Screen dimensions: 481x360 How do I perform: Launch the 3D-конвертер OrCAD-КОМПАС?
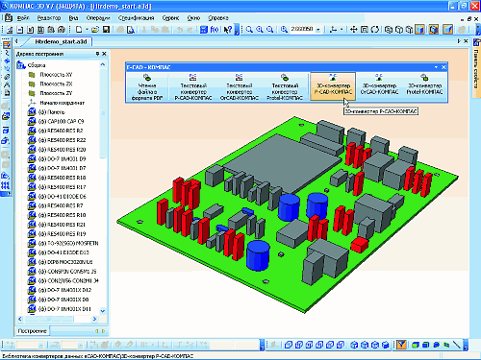tap(379, 84)
